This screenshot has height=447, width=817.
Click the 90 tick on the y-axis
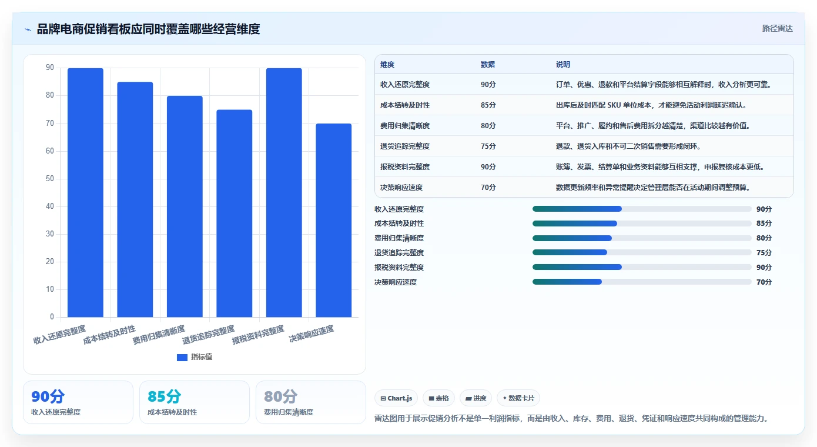[50, 68]
